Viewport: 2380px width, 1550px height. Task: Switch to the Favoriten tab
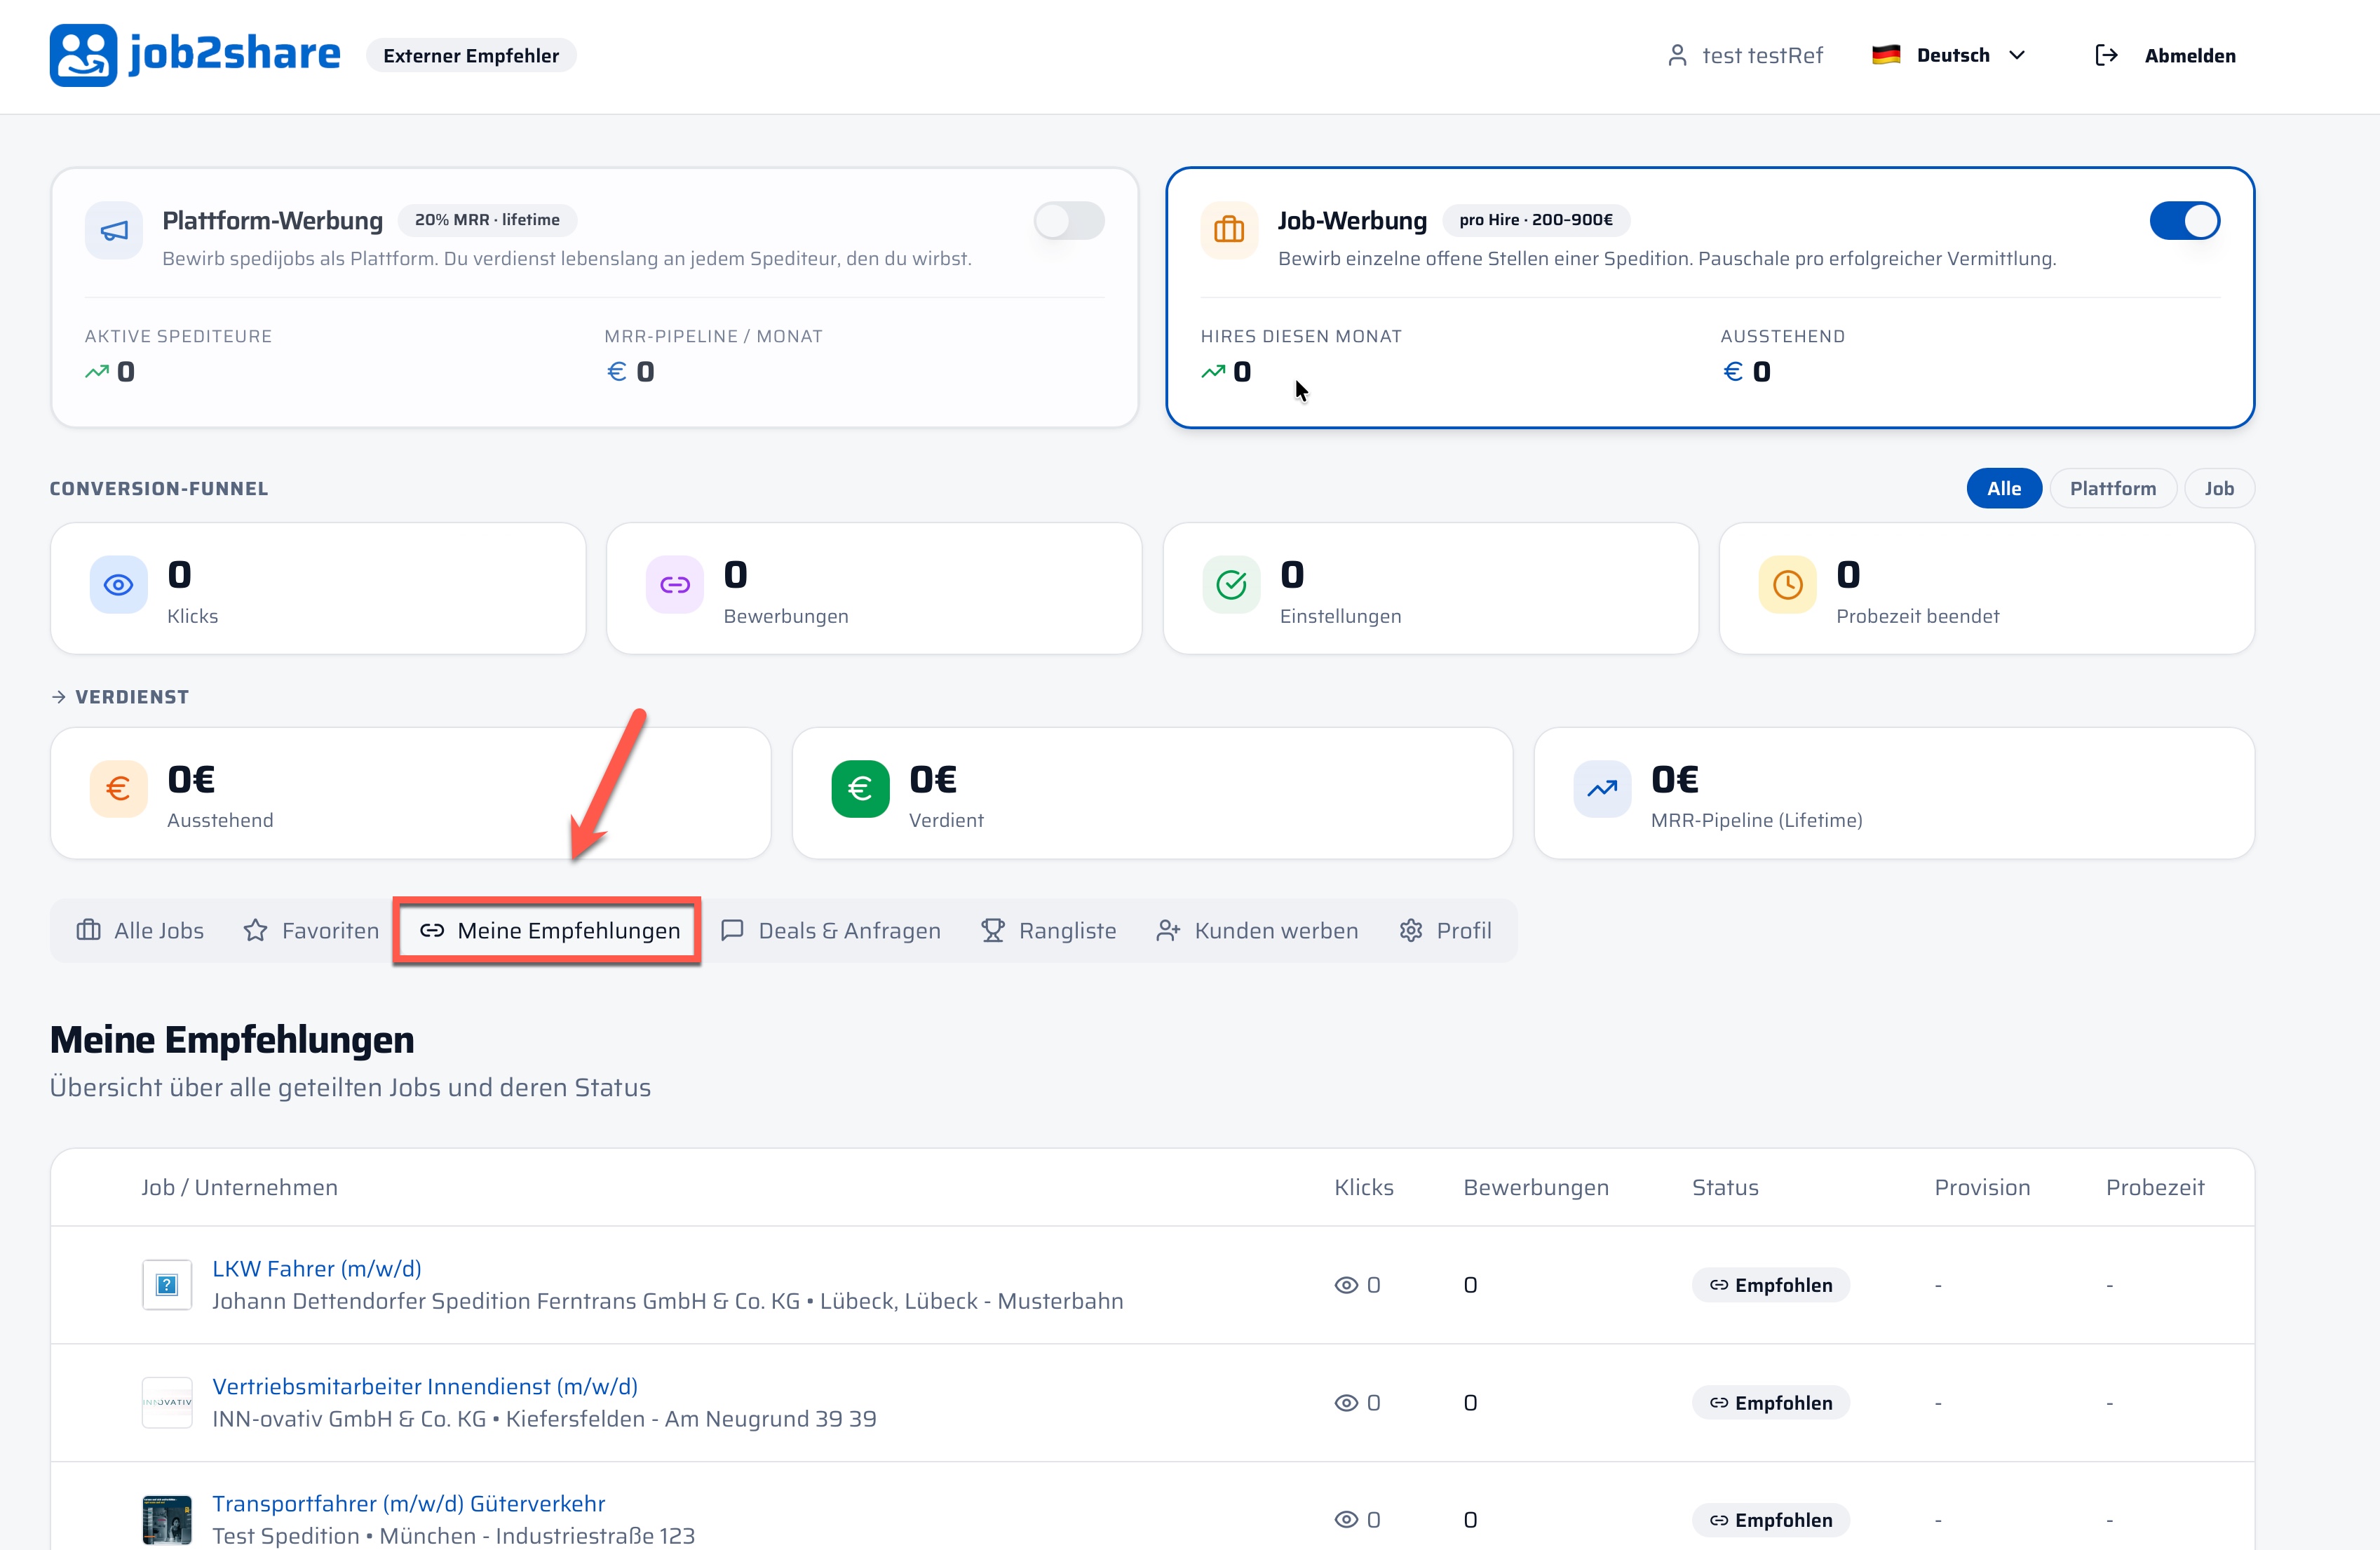[x=311, y=931]
